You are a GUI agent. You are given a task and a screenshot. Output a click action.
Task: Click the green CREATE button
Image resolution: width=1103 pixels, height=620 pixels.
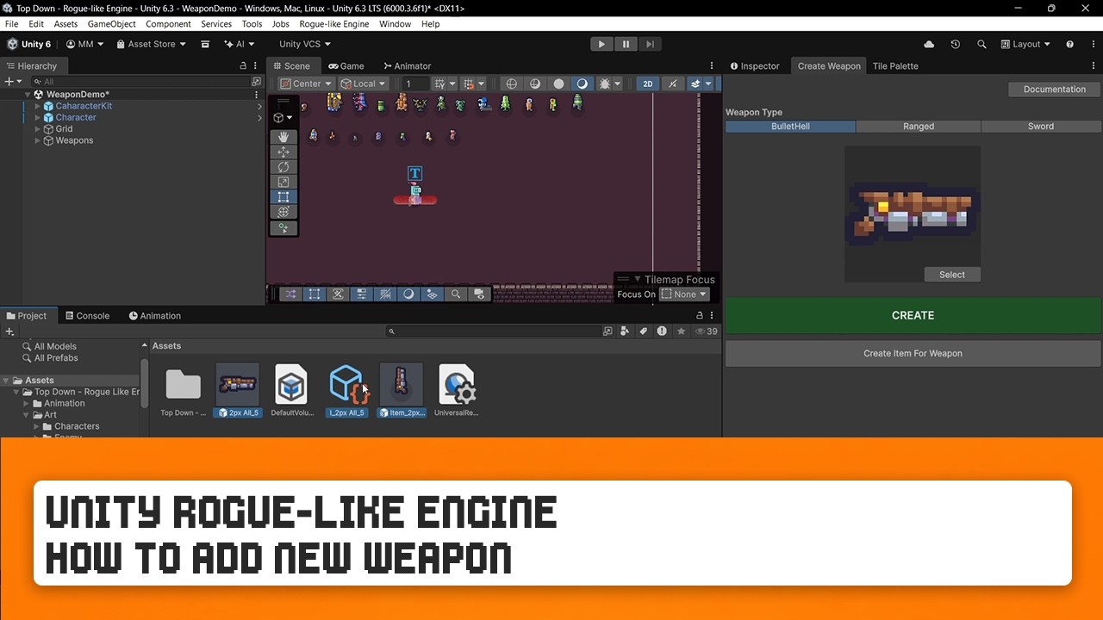(913, 315)
